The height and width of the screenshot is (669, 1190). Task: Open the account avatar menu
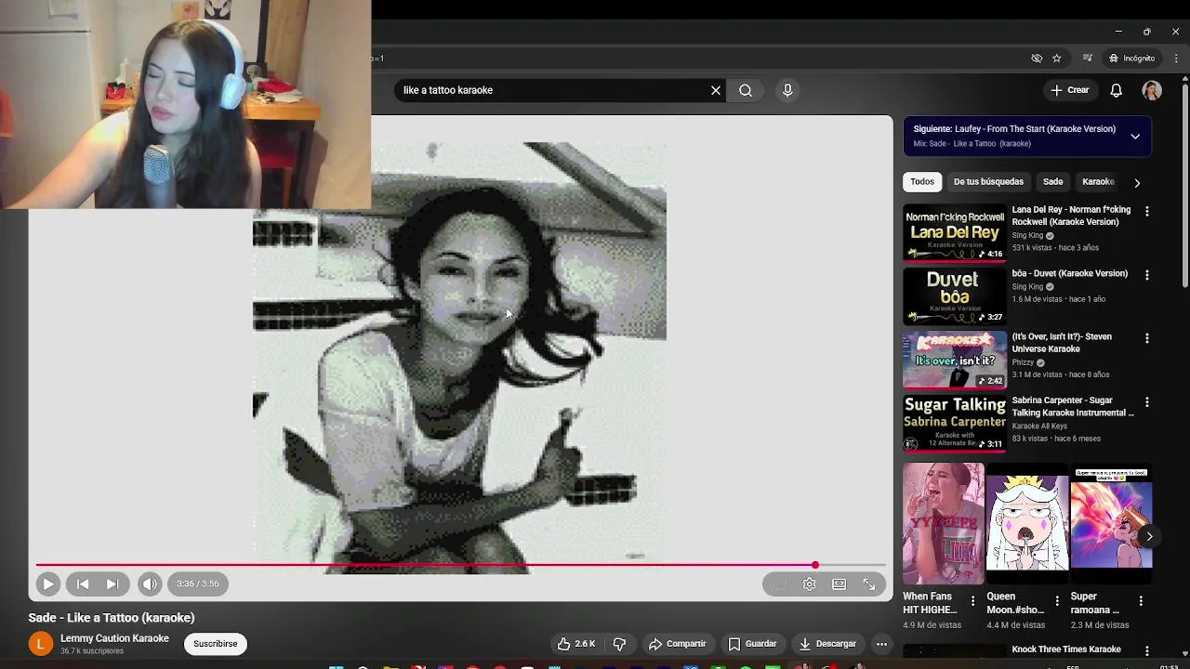(1152, 90)
